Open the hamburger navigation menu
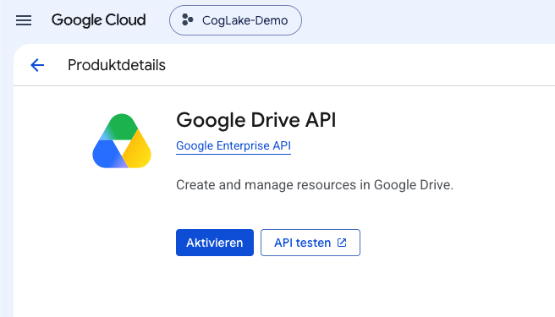555x317 pixels. (24, 20)
